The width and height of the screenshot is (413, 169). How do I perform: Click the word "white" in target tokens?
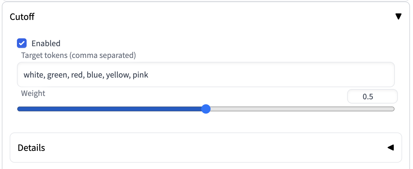(34, 75)
